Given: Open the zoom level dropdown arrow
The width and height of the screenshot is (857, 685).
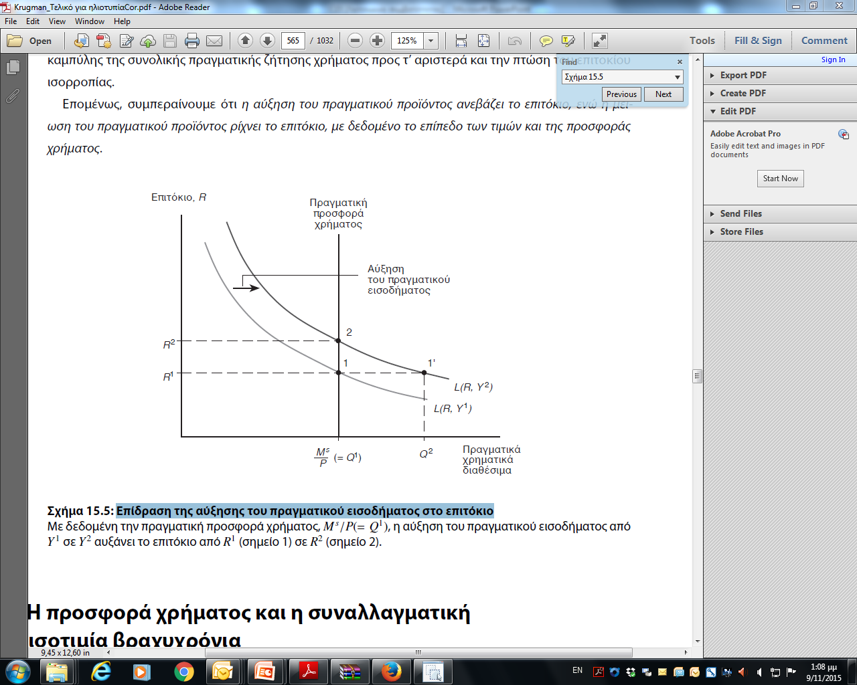Looking at the screenshot, I should [x=431, y=41].
